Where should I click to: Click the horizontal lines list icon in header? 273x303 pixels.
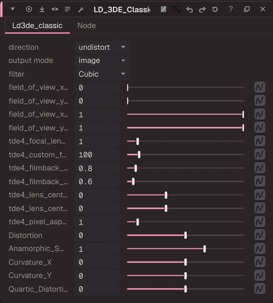click(x=67, y=9)
